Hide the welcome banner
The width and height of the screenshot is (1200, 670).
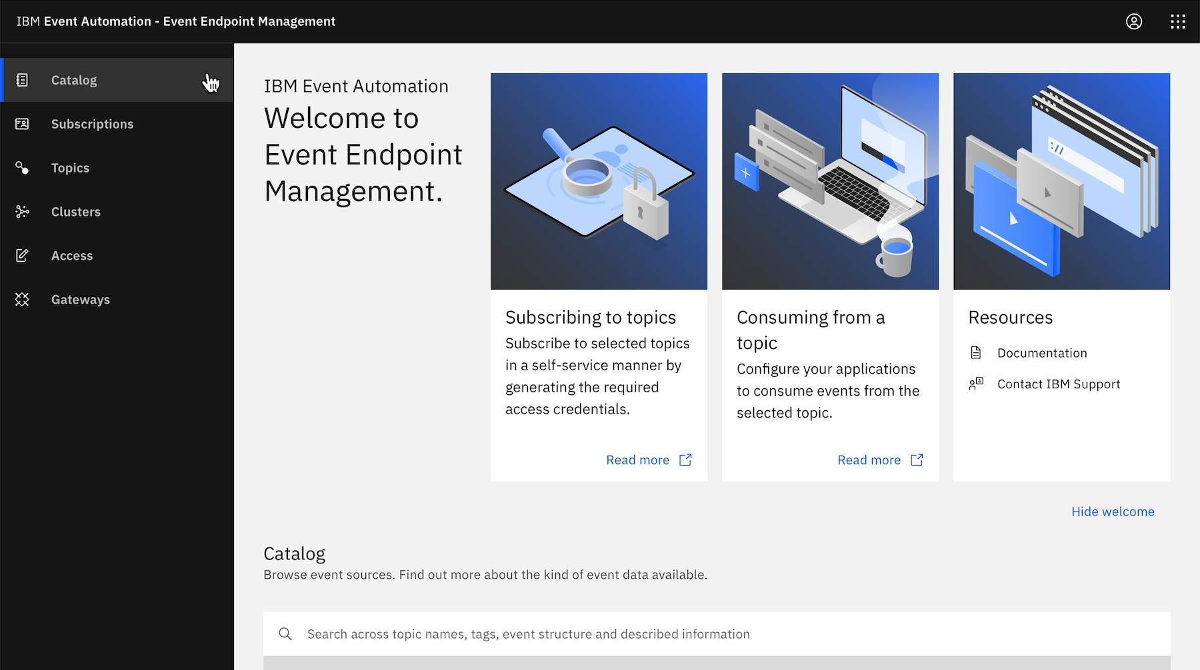coord(1113,511)
